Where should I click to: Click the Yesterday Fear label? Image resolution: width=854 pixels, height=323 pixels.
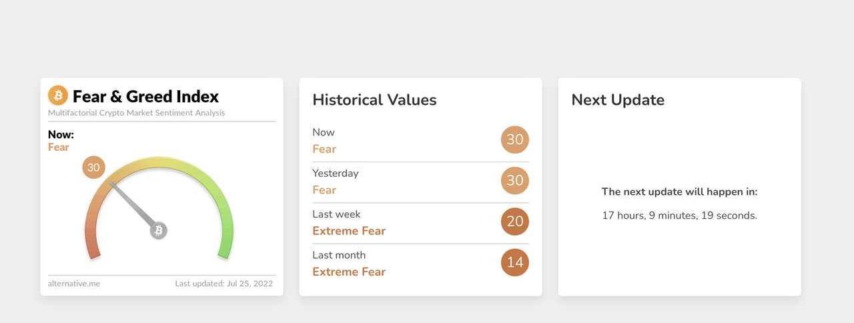tap(324, 190)
